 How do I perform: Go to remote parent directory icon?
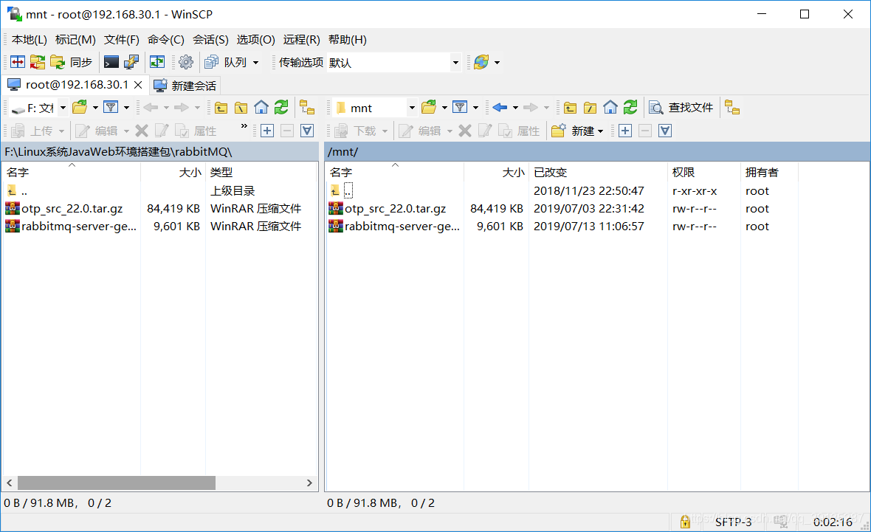click(x=570, y=107)
